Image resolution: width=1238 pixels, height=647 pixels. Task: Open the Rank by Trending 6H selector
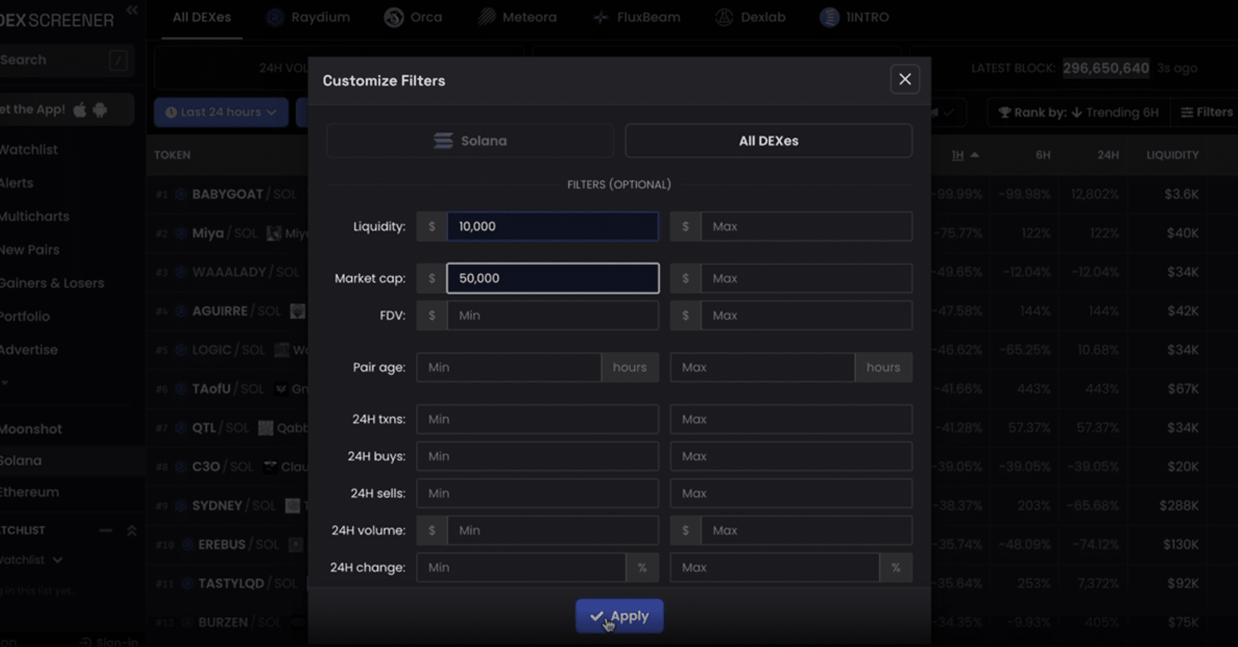pyautogui.click(x=1079, y=112)
